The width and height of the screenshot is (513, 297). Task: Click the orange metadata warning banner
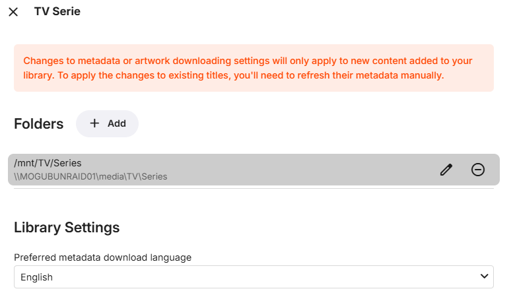tap(254, 68)
